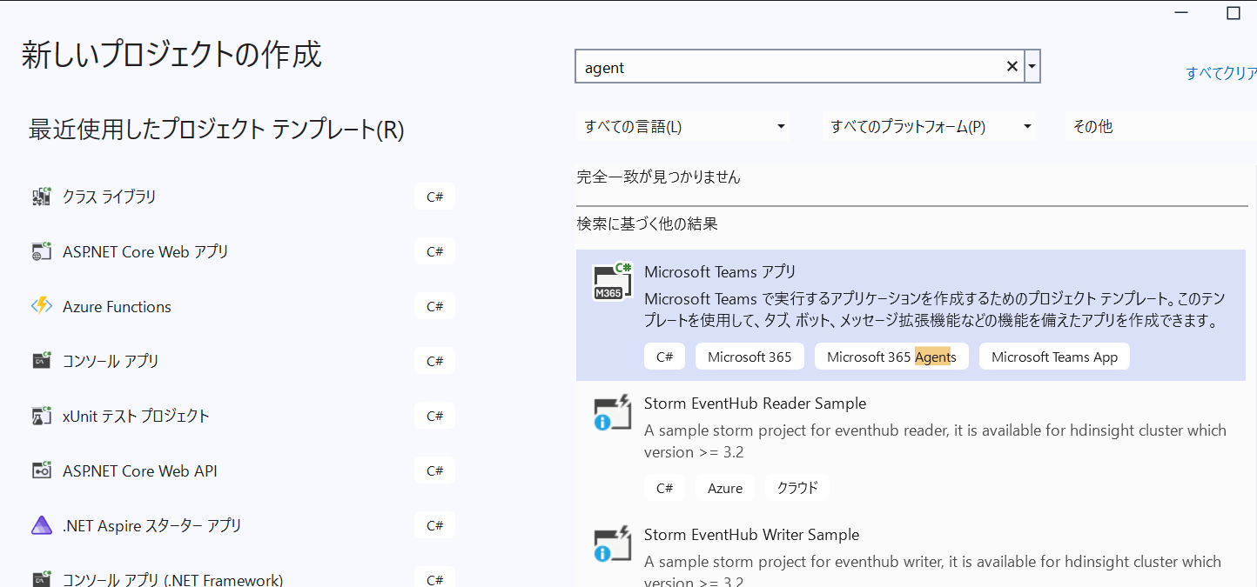Select the Storm EventHub Writer Sample title
The image size is (1257, 587).
pyautogui.click(x=751, y=535)
